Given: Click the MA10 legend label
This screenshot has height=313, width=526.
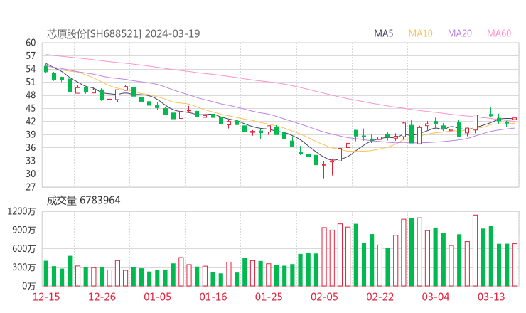Looking at the screenshot, I should pos(420,33).
